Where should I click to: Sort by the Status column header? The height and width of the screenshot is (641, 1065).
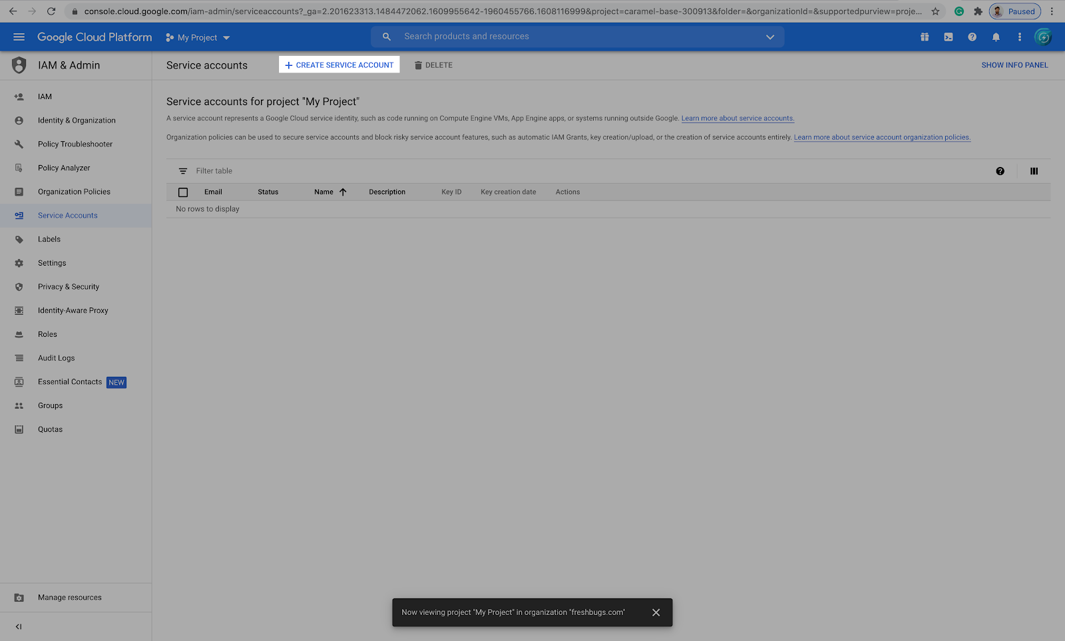click(268, 192)
